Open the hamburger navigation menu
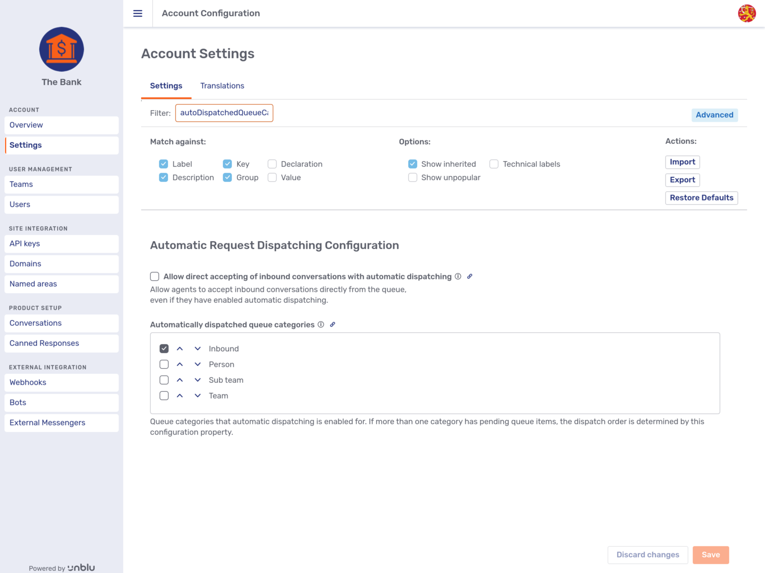This screenshot has height=573, width=765. (x=137, y=13)
